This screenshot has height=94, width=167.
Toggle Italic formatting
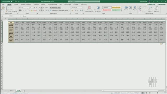click(22, 10)
